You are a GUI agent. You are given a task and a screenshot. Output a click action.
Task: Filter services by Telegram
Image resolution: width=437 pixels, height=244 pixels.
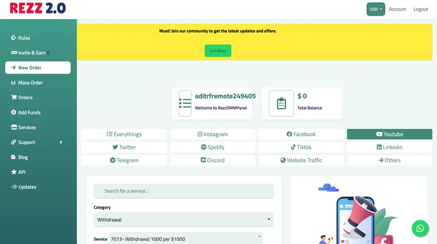click(124, 160)
